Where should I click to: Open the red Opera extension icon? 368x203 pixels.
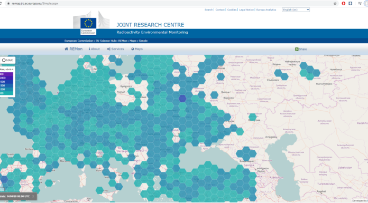click(x=344, y=4)
